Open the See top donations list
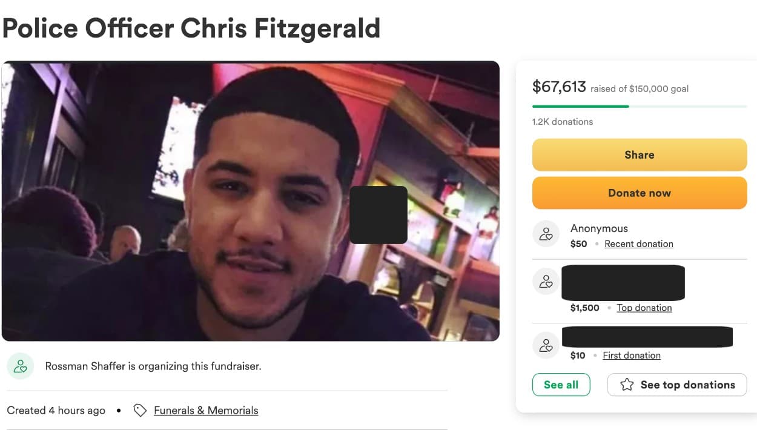The width and height of the screenshot is (757, 430). [677, 385]
